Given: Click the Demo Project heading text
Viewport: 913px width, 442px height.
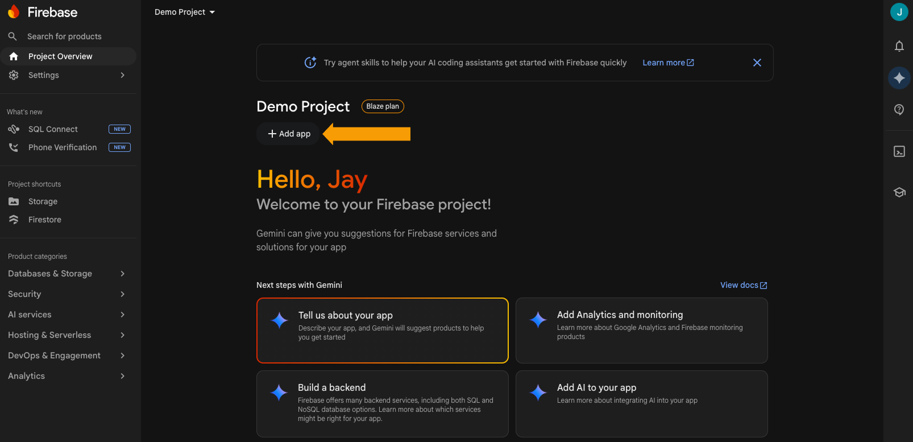Looking at the screenshot, I should pyautogui.click(x=303, y=106).
